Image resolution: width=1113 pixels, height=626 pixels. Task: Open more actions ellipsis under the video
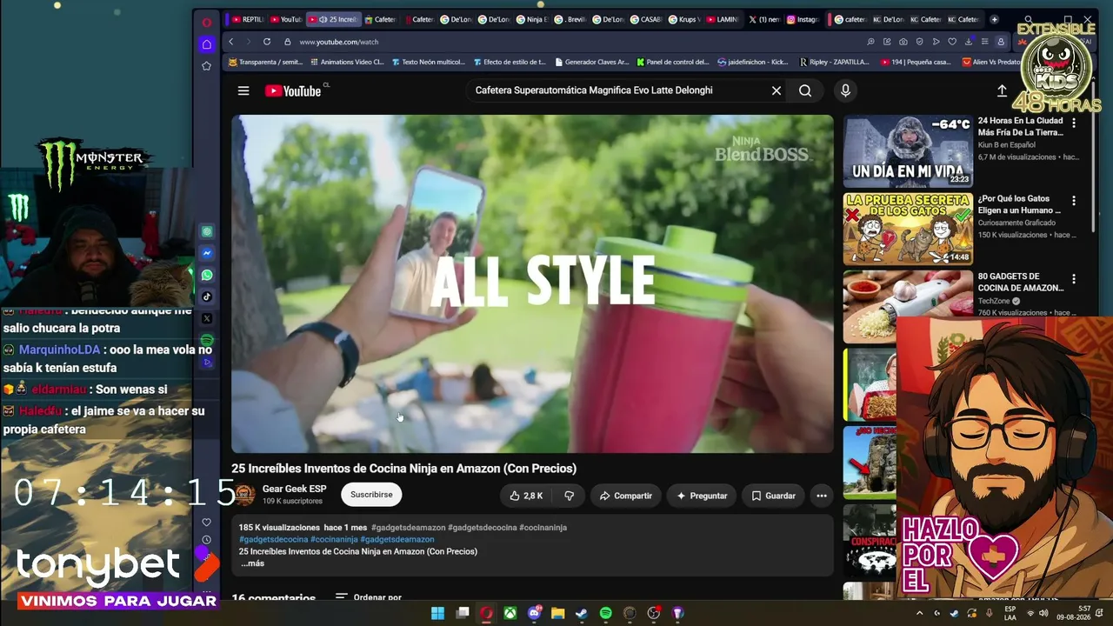pyautogui.click(x=821, y=496)
